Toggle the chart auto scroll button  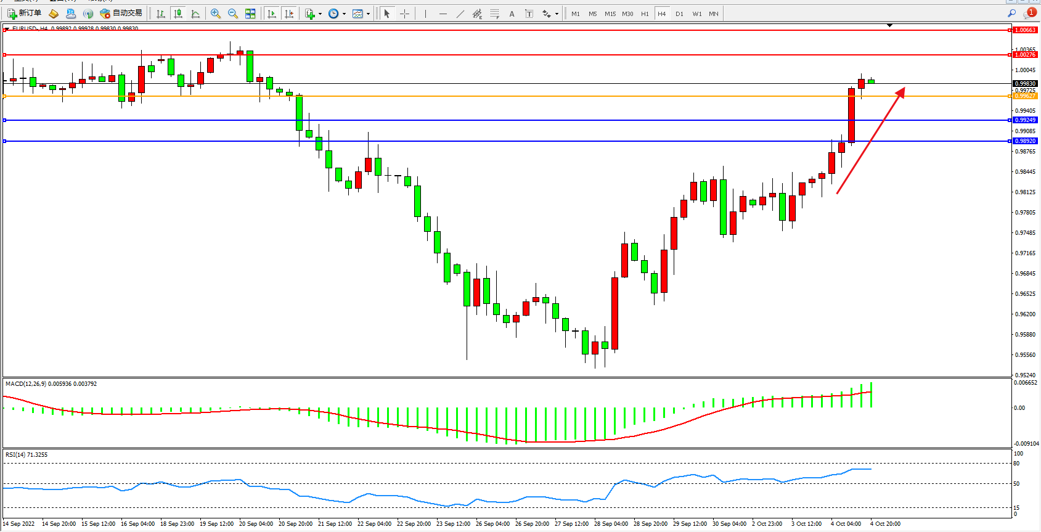point(271,14)
